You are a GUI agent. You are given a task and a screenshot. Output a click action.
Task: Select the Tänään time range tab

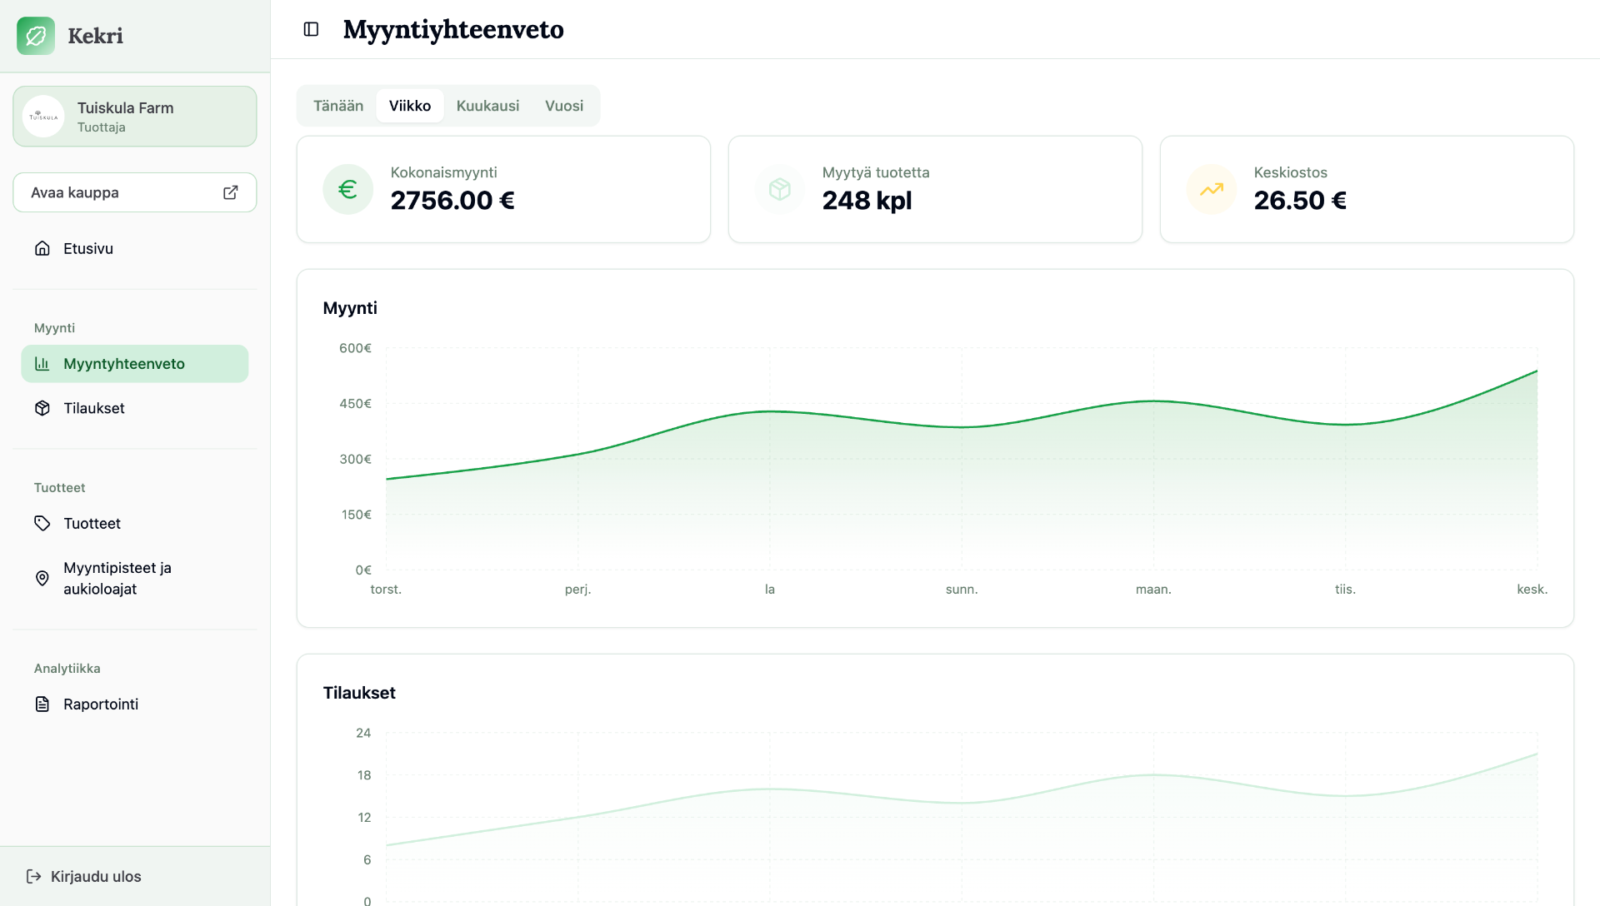tap(338, 106)
